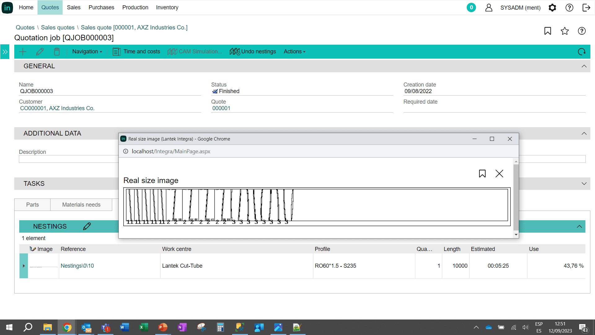Expand the Nestings\0\10 row arrow

(24, 266)
